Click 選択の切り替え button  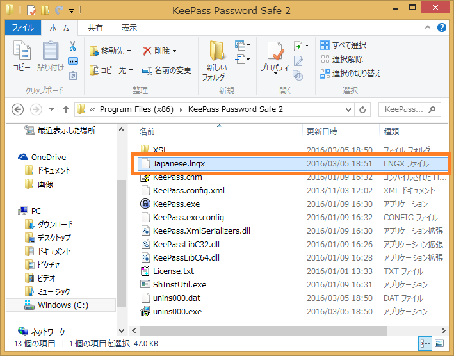[x=350, y=74]
